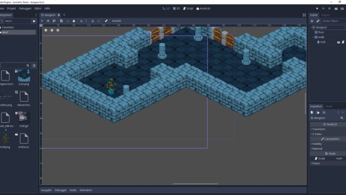Click the horizontal viewport scrollbar

click(x=195, y=183)
